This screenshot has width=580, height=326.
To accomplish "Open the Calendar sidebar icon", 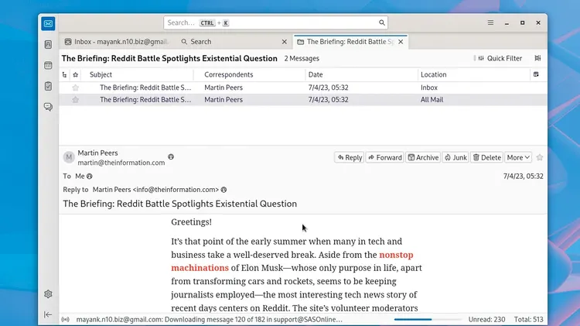I will 48,65.
